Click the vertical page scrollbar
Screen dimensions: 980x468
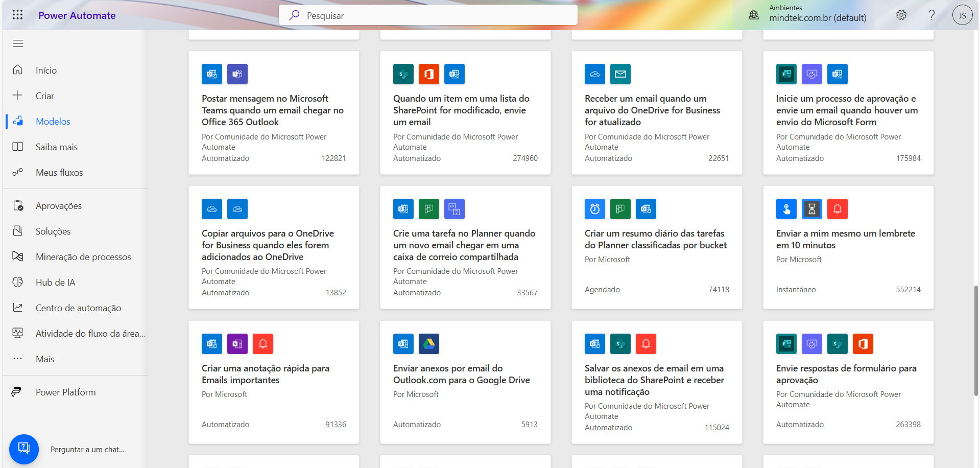pyautogui.click(x=976, y=340)
